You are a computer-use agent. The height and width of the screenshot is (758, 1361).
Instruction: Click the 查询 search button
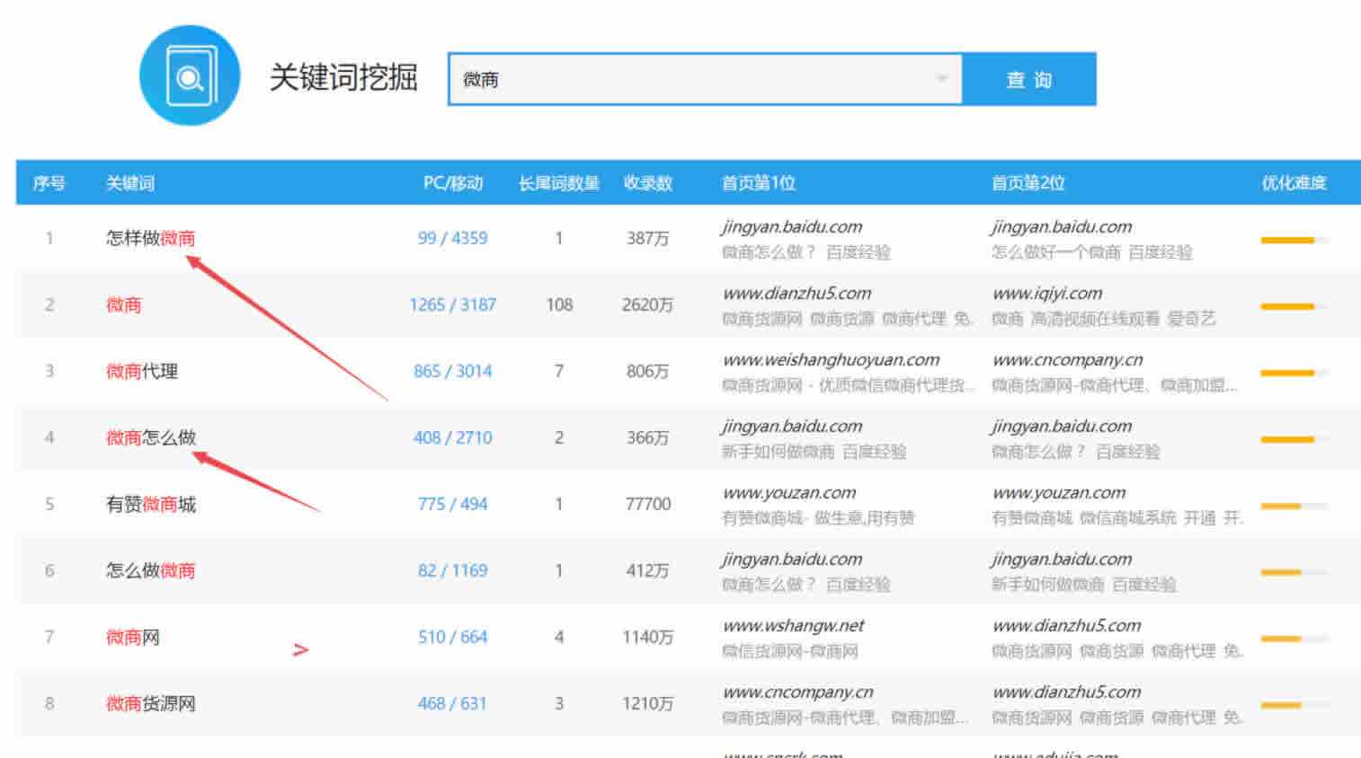coord(1028,80)
